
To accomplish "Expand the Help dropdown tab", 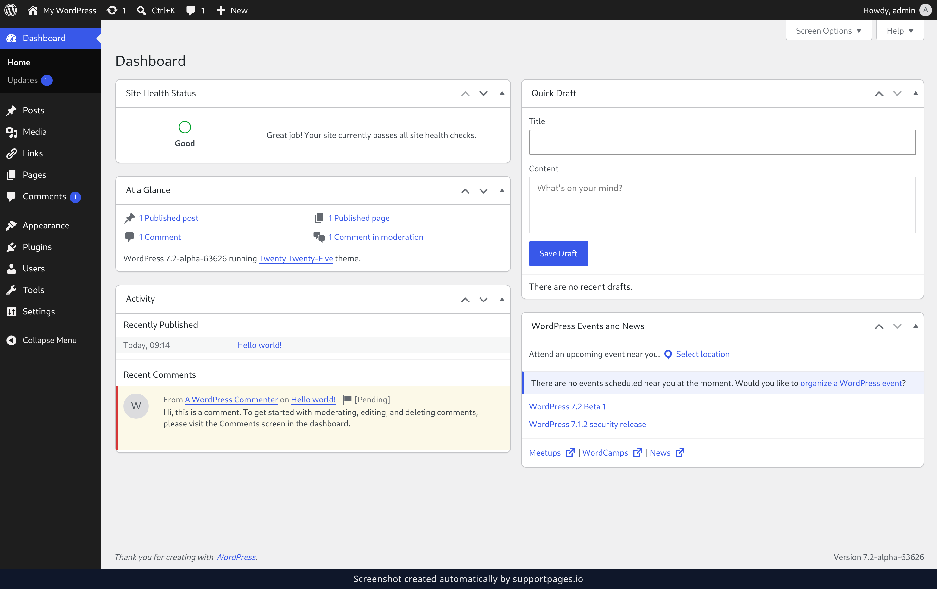I will [x=900, y=31].
